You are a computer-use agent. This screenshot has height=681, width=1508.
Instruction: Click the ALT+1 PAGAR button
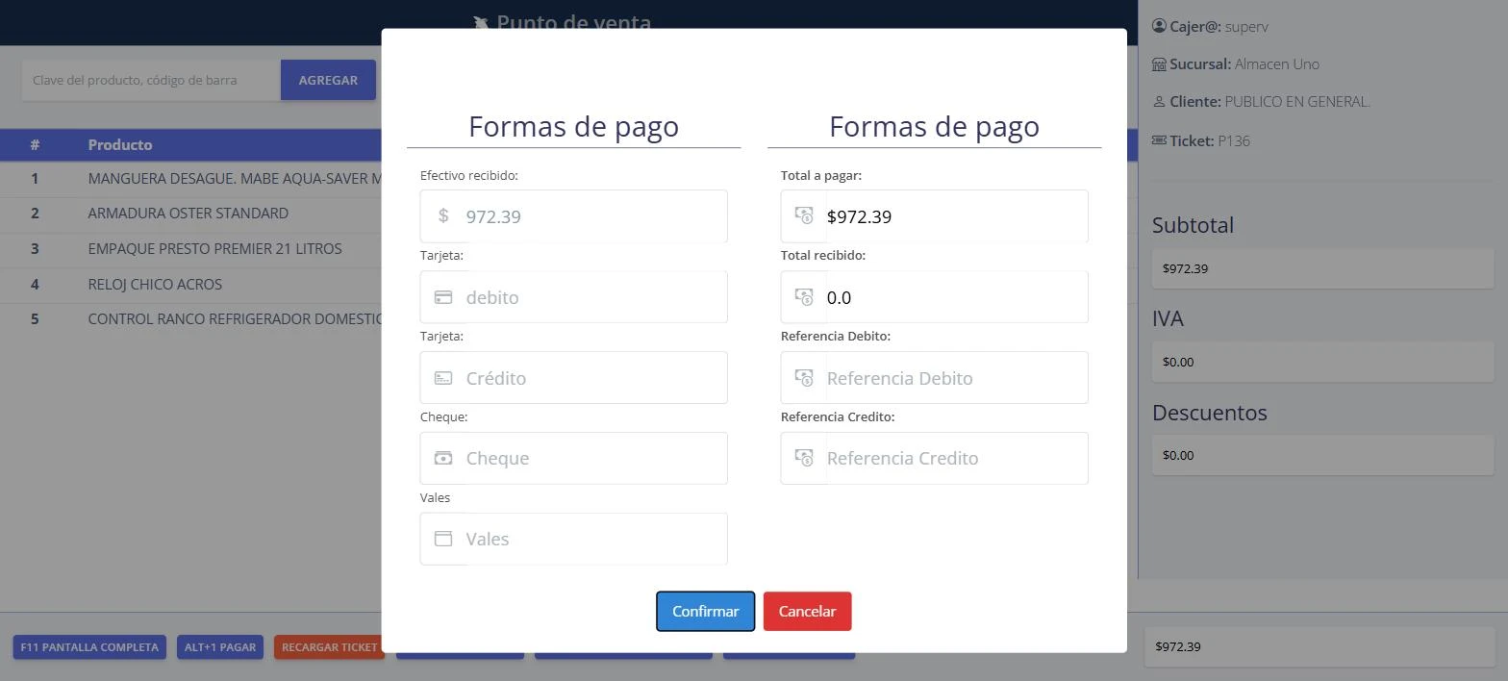coord(220,647)
